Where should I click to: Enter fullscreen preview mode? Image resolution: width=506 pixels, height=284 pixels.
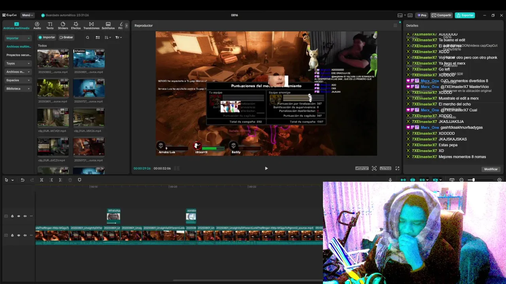pyautogui.click(x=397, y=168)
